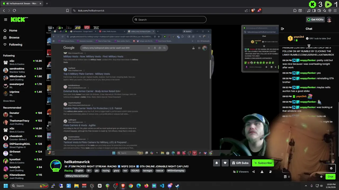This screenshot has height=190, width=339.
Task: Select the MilitaryVeteranGamer tag
Action: [77, 176]
